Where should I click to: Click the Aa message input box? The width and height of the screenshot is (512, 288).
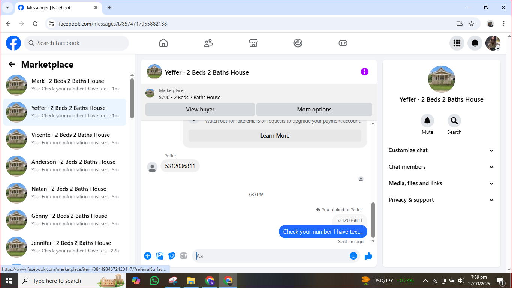pos(270,256)
